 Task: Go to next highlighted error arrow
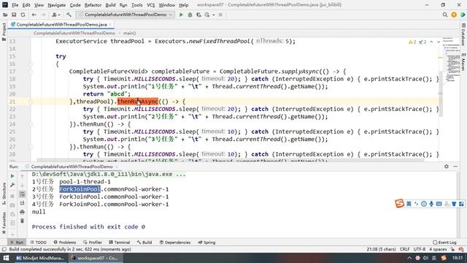[x=438, y=42]
